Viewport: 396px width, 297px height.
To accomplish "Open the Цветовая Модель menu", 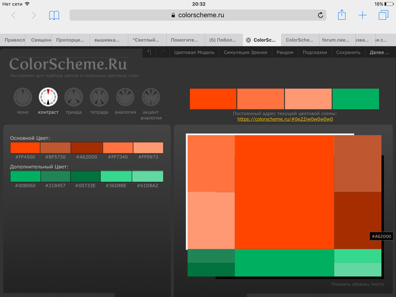I will pyautogui.click(x=194, y=53).
